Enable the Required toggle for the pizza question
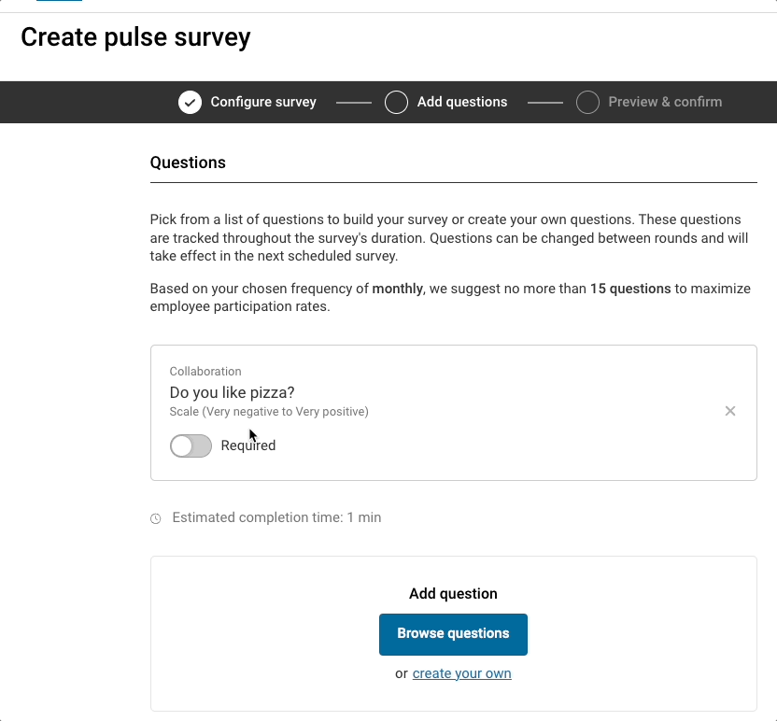Screen dimensions: 777x721 point(191,445)
